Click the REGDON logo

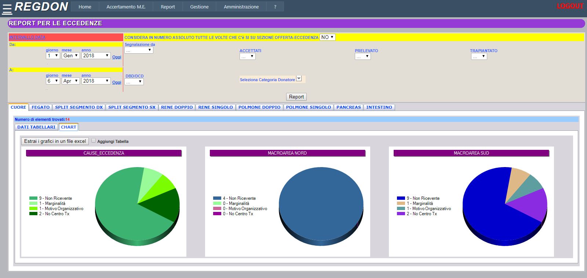coord(41,7)
